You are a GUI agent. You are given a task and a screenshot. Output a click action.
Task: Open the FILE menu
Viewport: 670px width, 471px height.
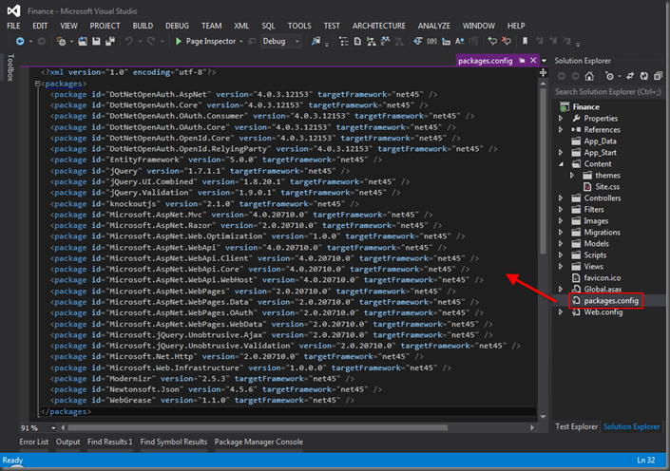(13, 26)
